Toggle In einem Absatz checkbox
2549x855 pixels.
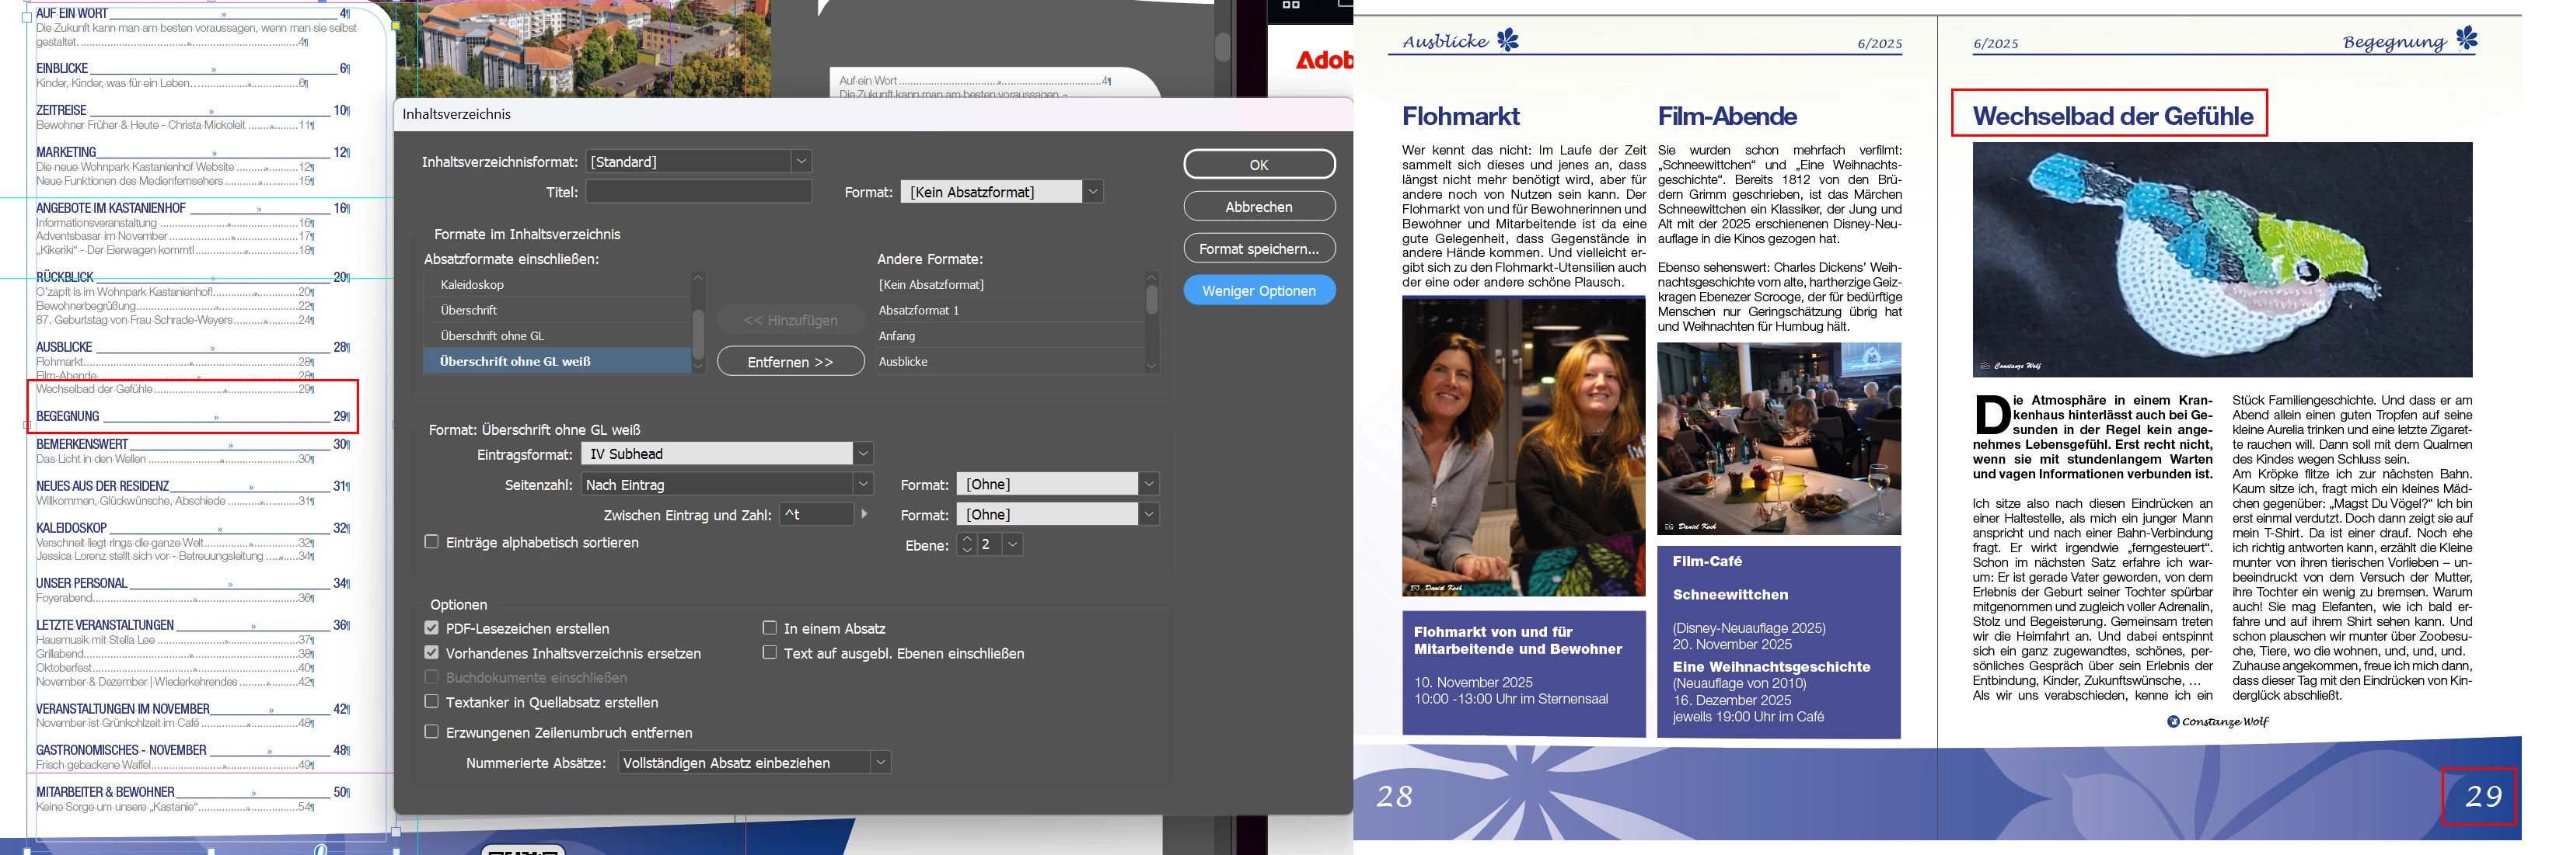[x=770, y=627]
